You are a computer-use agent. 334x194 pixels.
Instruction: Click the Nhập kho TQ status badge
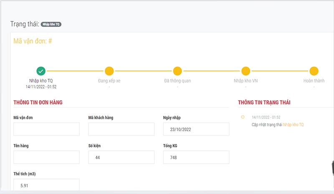coord(51,24)
